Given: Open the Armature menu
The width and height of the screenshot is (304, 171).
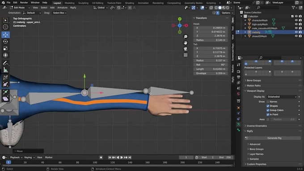Looking at the screenshot, I should (62, 8).
